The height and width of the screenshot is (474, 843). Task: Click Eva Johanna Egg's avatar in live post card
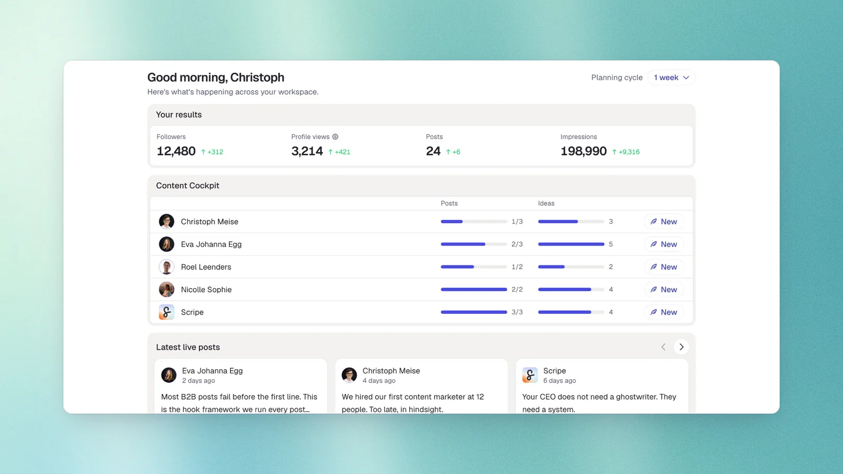[x=169, y=375]
